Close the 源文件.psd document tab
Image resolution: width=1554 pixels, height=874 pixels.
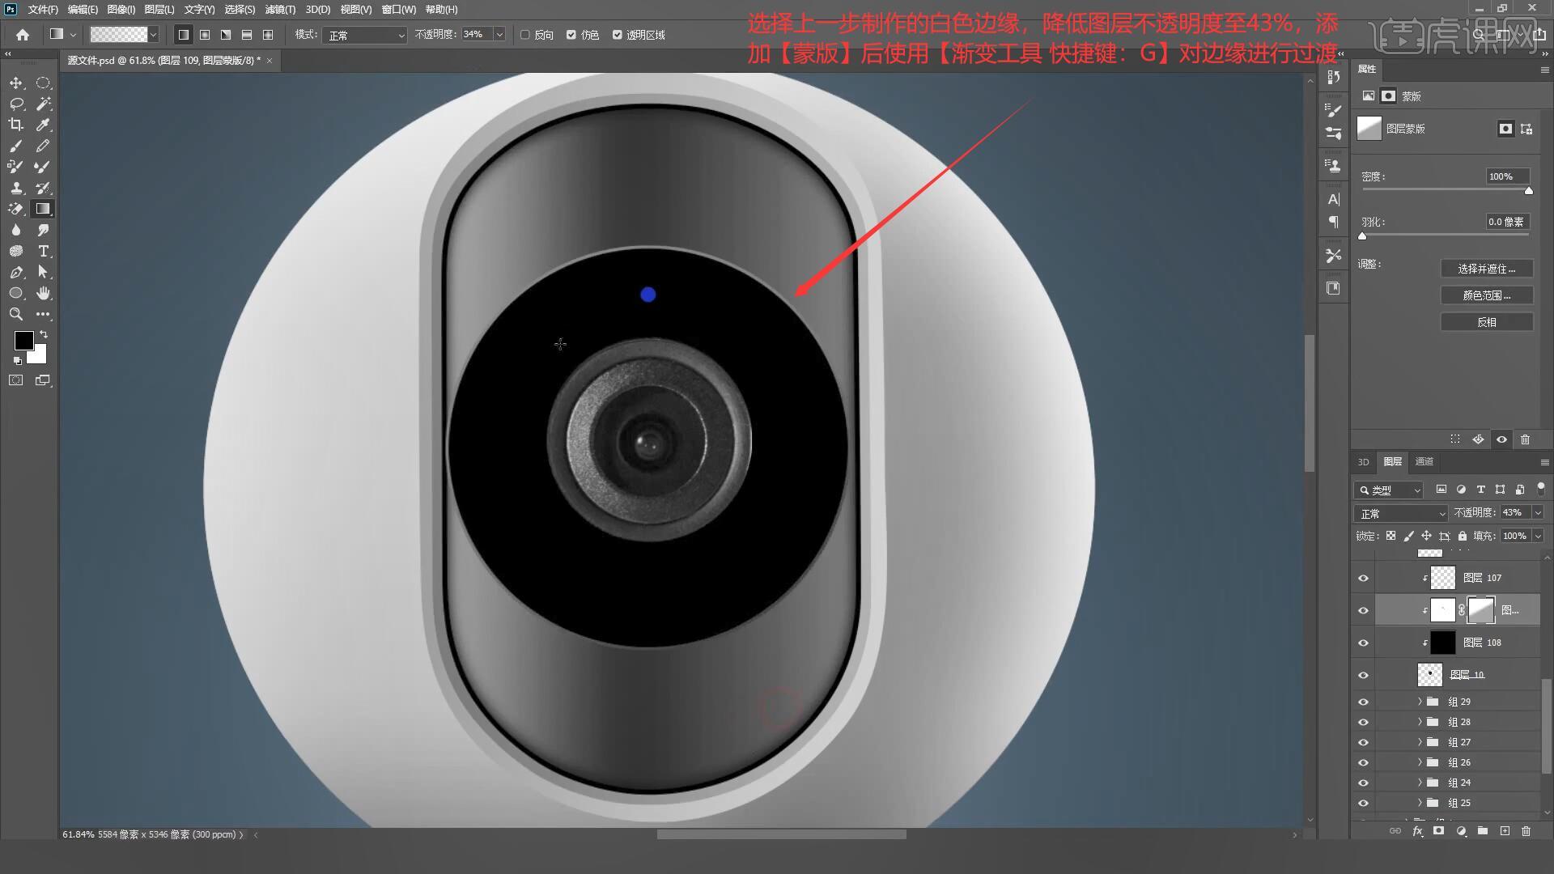270,61
